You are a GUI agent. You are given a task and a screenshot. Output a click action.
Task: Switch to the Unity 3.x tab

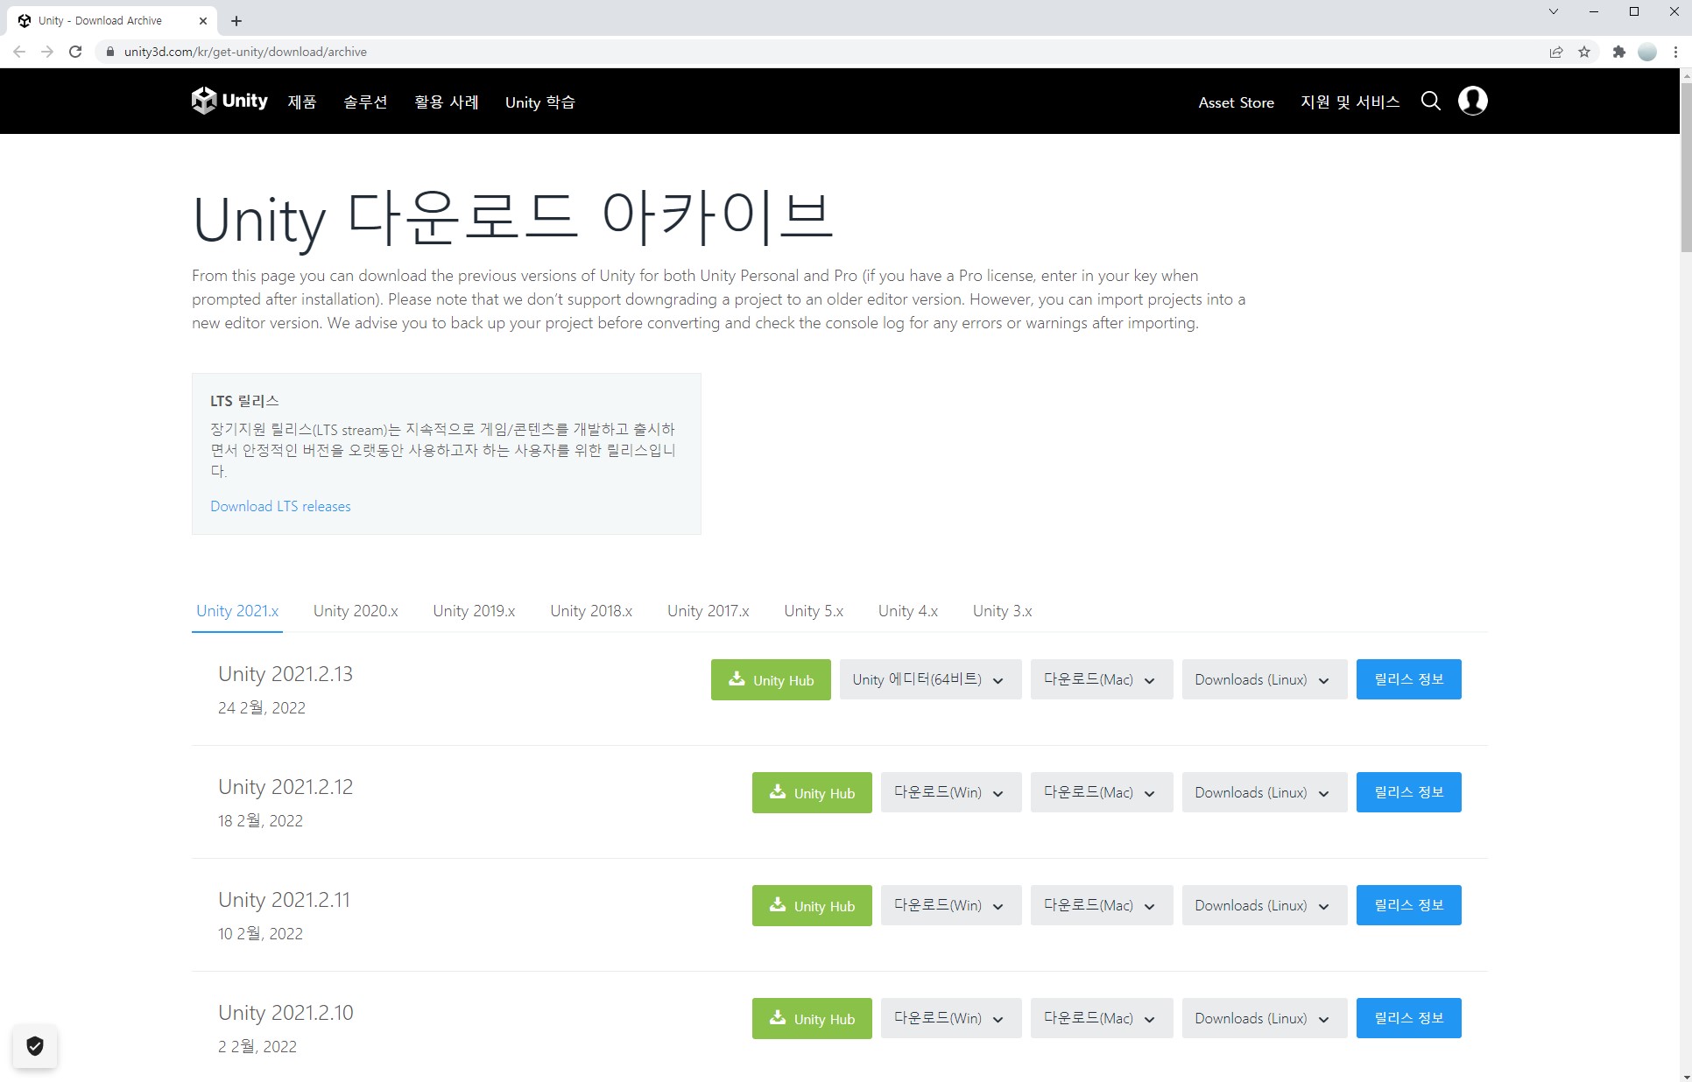[x=1003, y=611]
